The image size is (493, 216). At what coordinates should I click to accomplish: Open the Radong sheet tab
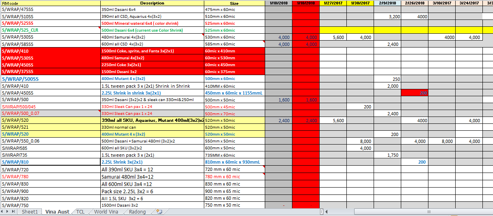pyautogui.click(x=137, y=212)
